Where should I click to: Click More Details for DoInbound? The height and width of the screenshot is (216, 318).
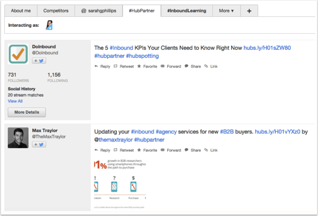(26, 112)
